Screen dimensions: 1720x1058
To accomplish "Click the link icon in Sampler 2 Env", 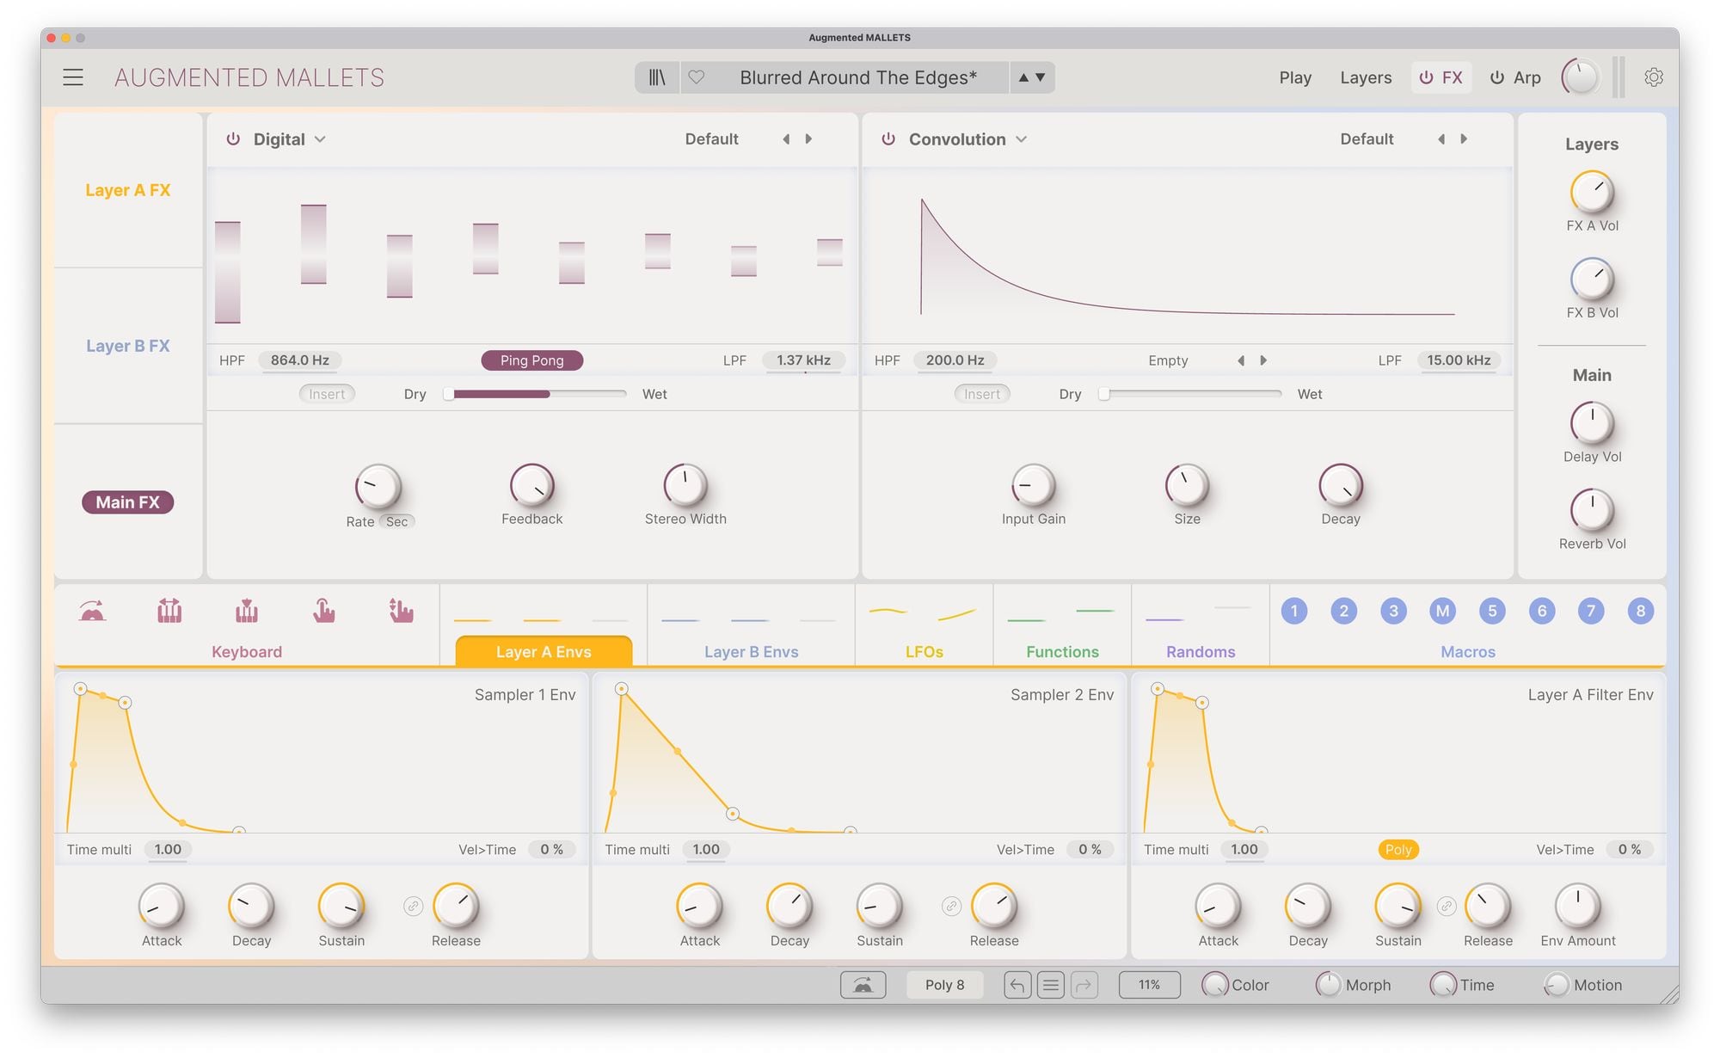I will (x=951, y=907).
